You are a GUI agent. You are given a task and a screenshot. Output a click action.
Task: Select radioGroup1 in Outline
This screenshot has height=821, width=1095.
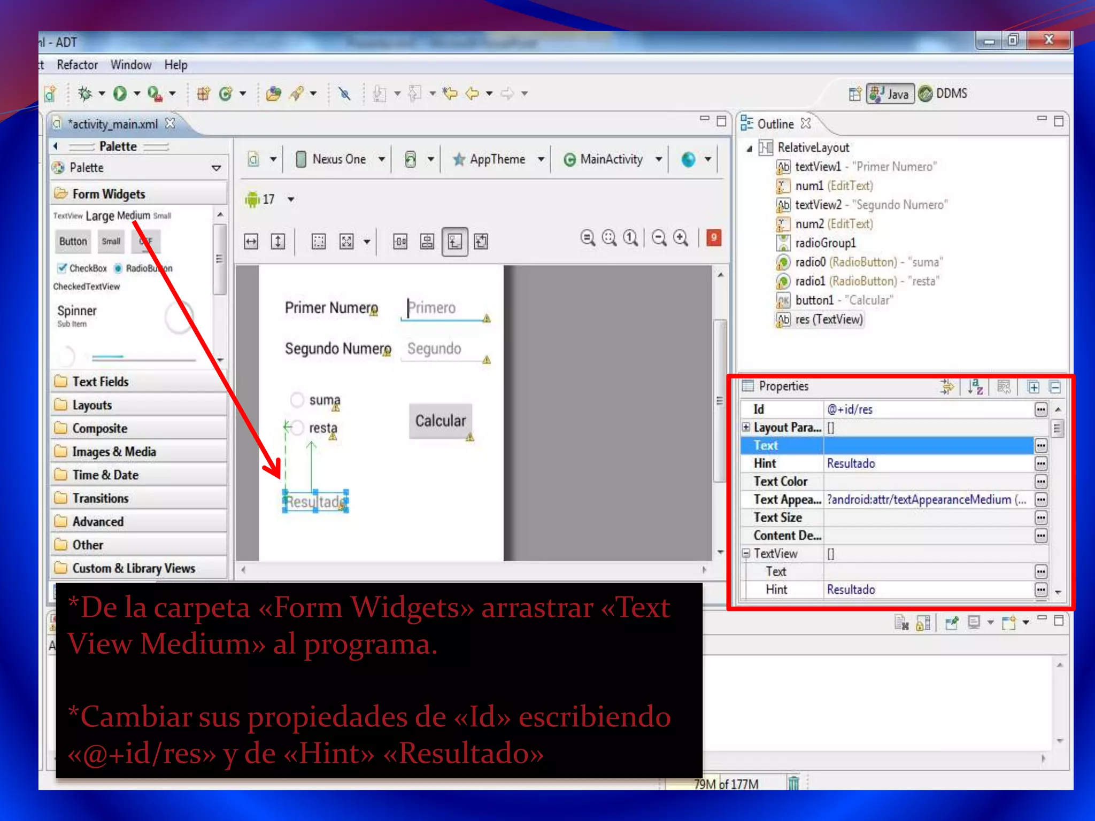pos(816,243)
